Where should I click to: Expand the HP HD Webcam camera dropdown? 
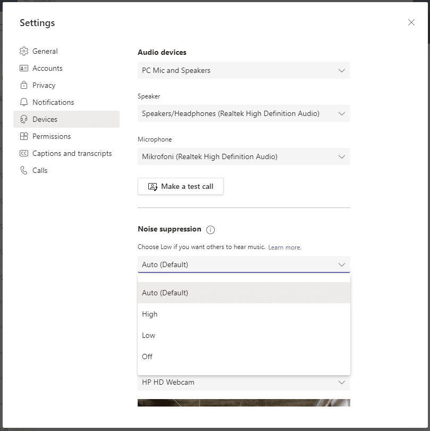point(243,382)
